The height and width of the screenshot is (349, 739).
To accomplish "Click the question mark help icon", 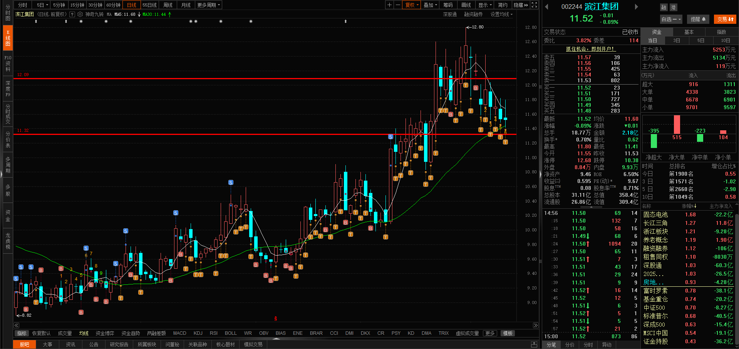I will point(72,14).
